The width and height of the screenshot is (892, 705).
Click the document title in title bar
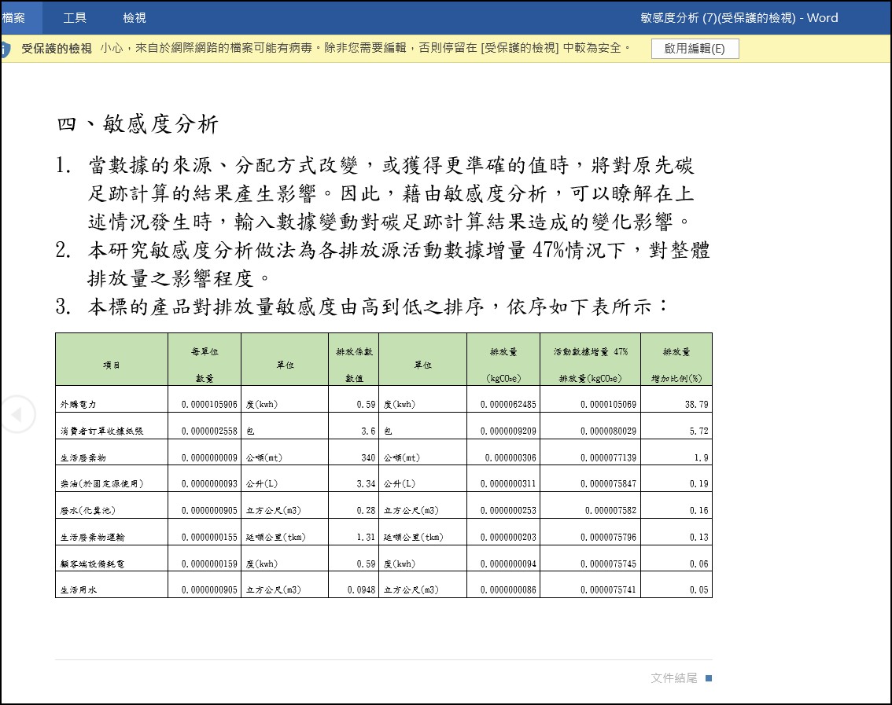point(739,17)
